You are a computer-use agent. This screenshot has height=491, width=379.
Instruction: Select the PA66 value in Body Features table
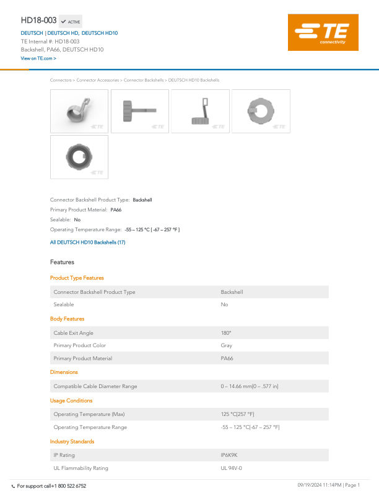coord(227,358)
